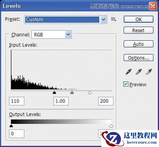The width and height of the screenshot is (159, 147).
Task: Open the Channel RGB dropdown
Action: click(x=51, y=34)
